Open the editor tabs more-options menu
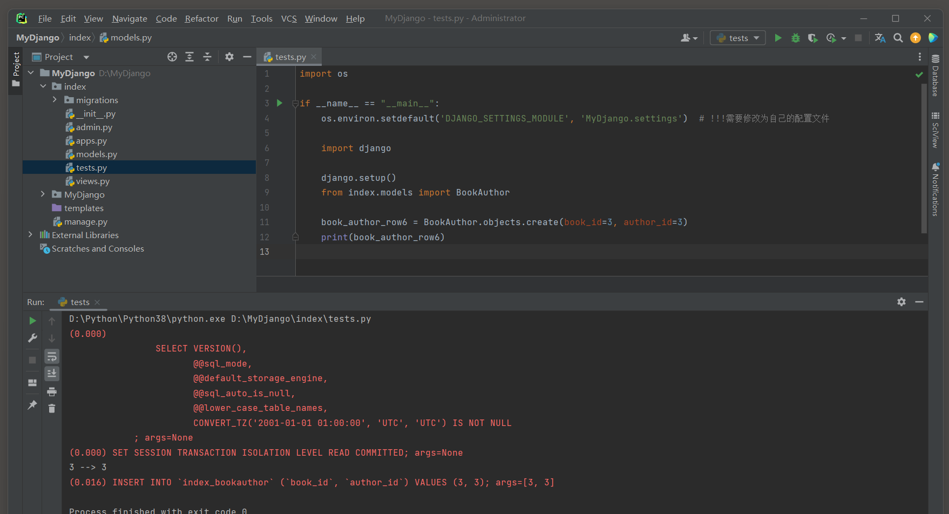Image resolution: width=949 pixels, height=514 pixels. click(920, 57)
